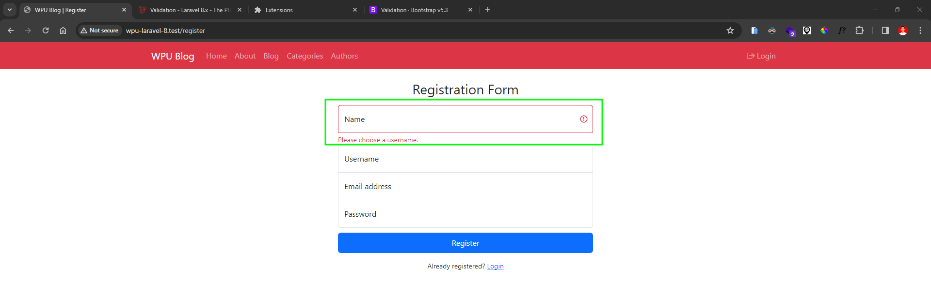Viewport: 931px width, 297px height.
Task: Click the red error icon inside Name field
Action: [x=583, y=119]
